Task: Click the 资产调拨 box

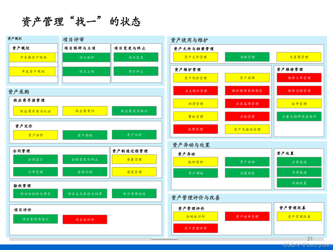Action: [x=195, y=173]
